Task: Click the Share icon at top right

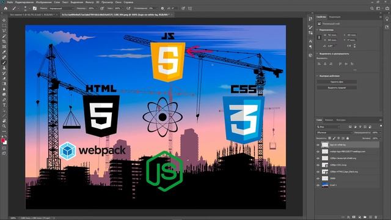Action: 387,8
